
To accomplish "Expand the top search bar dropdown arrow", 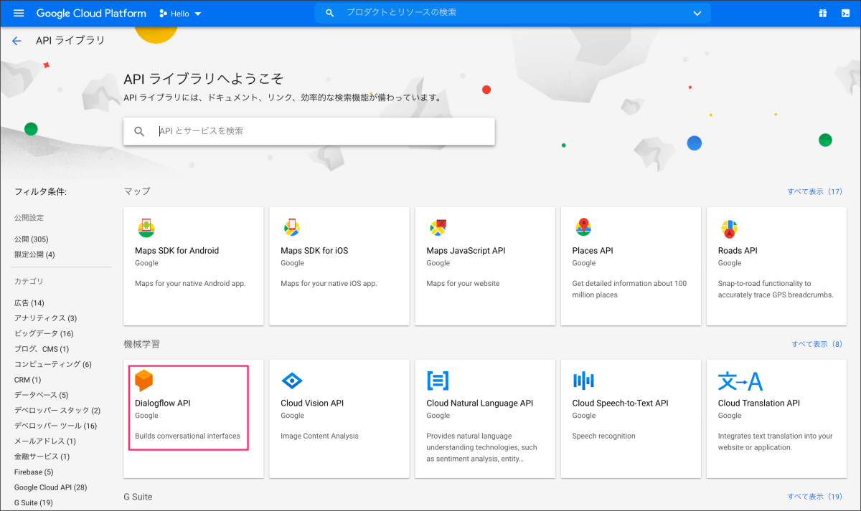I will click(x=697, y=13).
